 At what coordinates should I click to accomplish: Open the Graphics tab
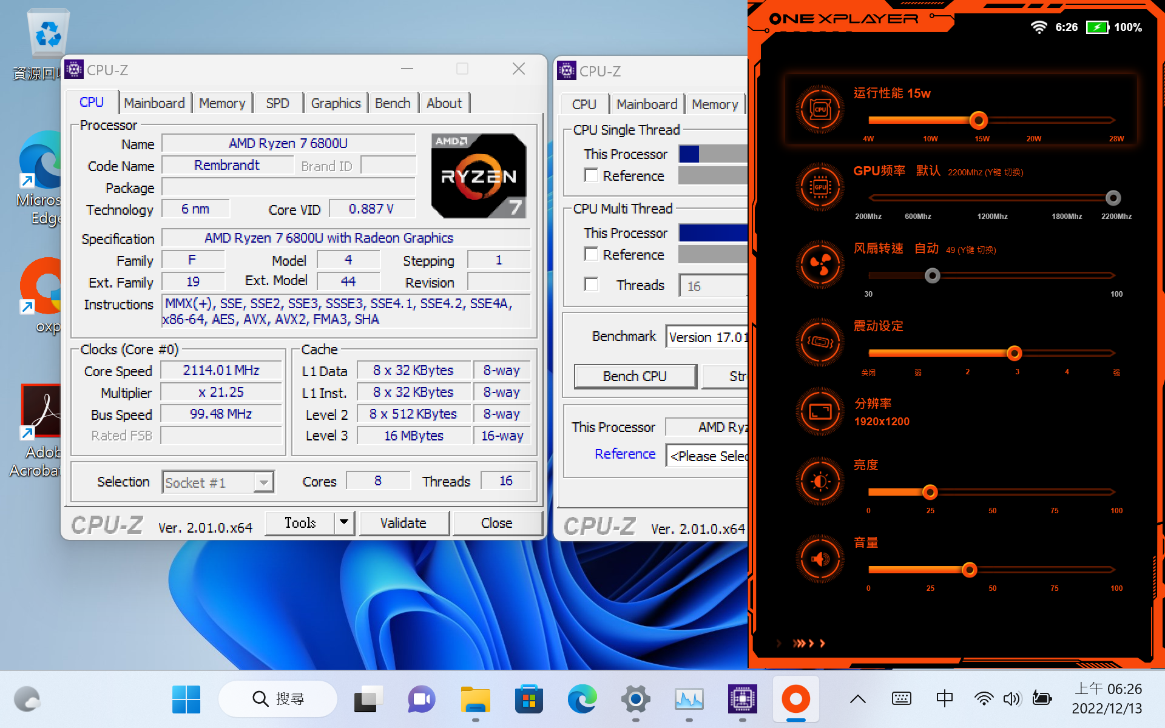[336, 103]
